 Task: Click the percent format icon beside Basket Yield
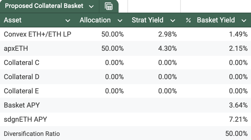click(x=188, y=20)
